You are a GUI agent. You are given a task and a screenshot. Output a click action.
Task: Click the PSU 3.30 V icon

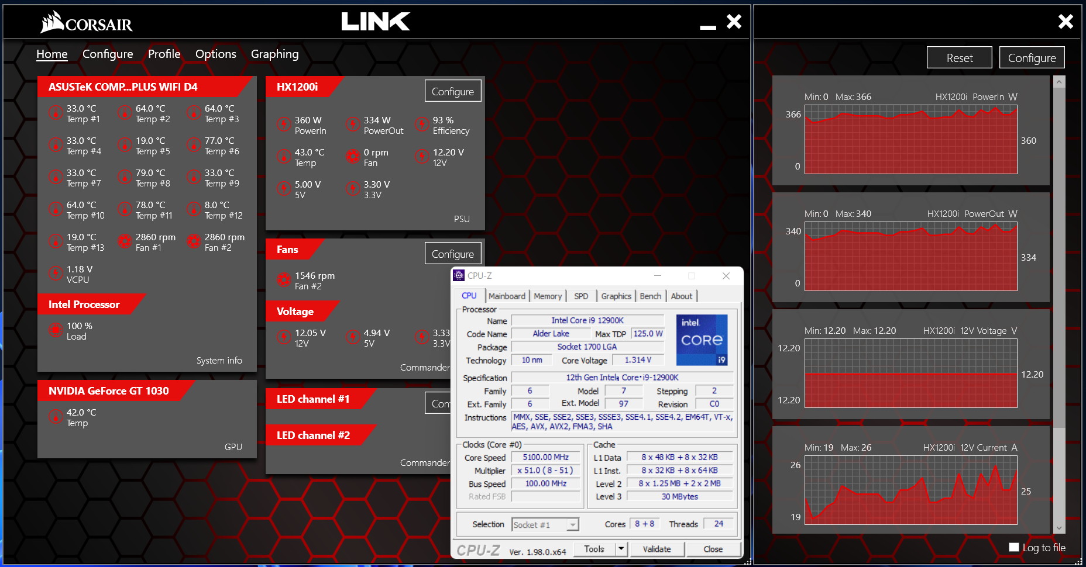pos(353,188)
